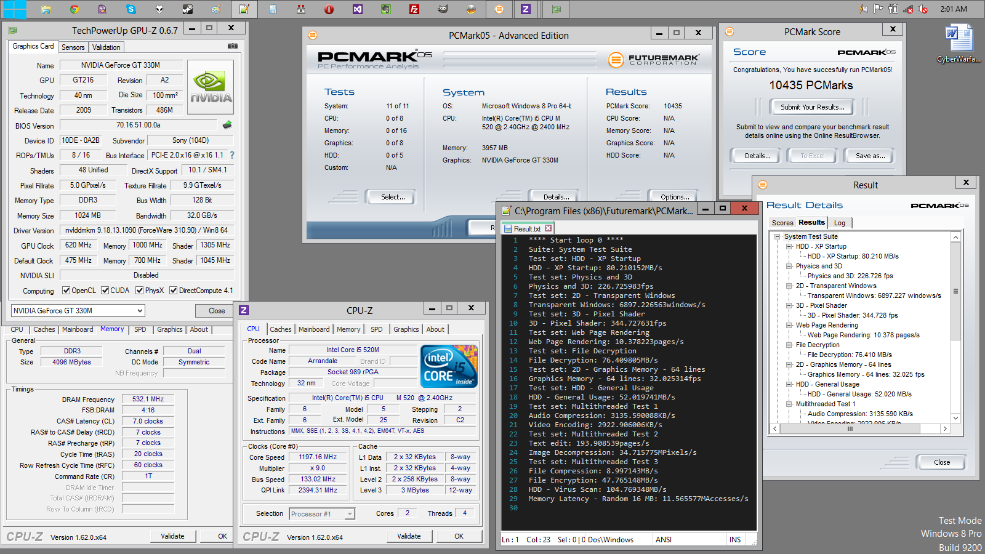This screenshot has height=554, width=985.
Task: Click the save BIOS chip icon
Action: tap(227, 125)
